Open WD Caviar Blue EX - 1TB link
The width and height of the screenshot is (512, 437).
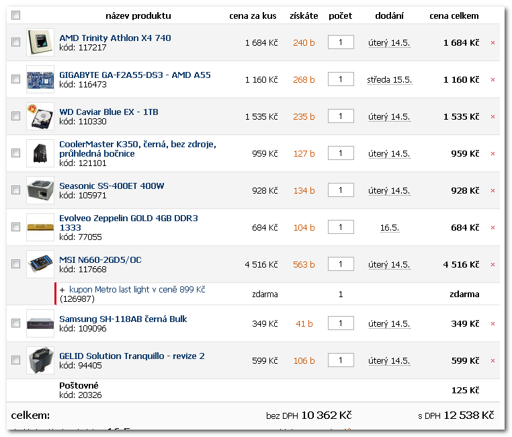pyautogui.click(x=109, y=112)
